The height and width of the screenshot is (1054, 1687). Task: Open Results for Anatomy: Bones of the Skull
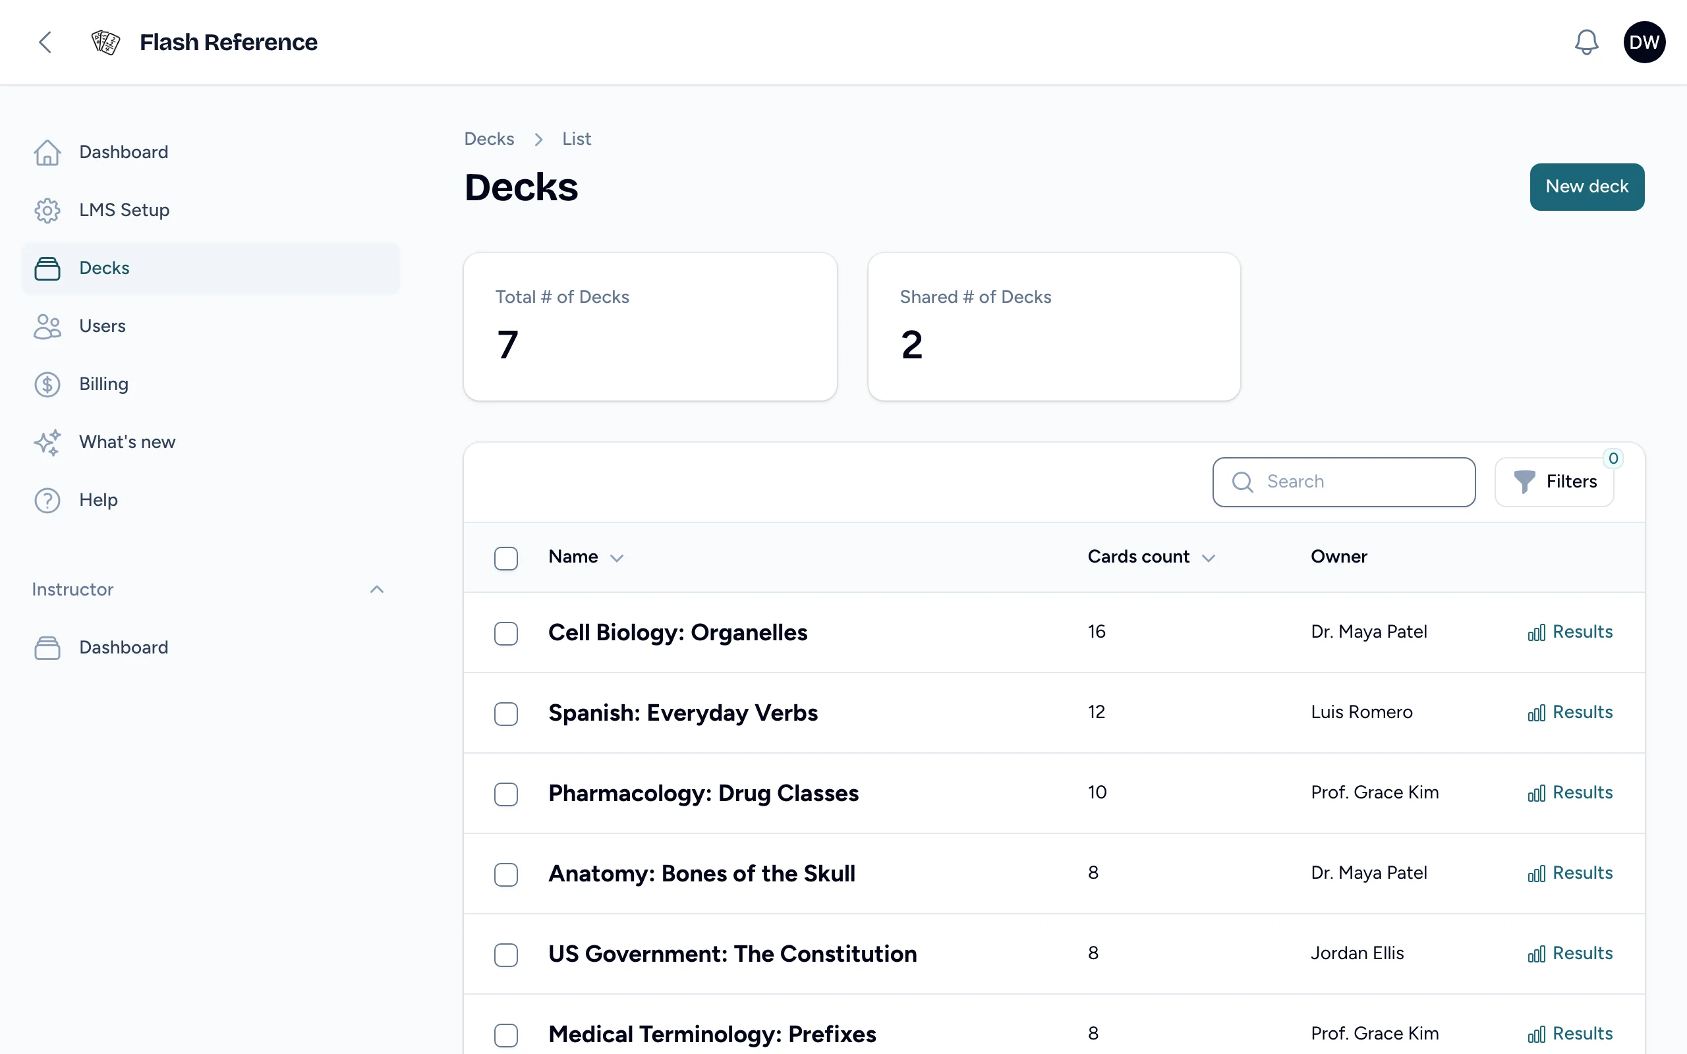point(1570,873)
